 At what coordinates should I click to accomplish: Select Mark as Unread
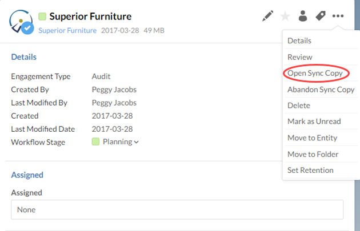[x=314, y=121]
